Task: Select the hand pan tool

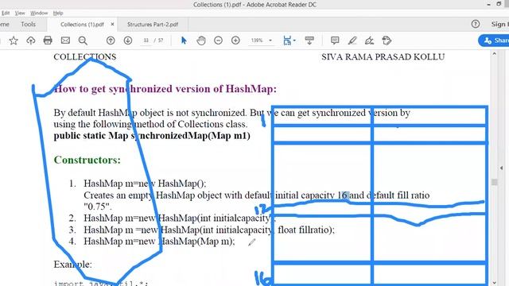Action: pyautogui.click(x=201, y=41)
